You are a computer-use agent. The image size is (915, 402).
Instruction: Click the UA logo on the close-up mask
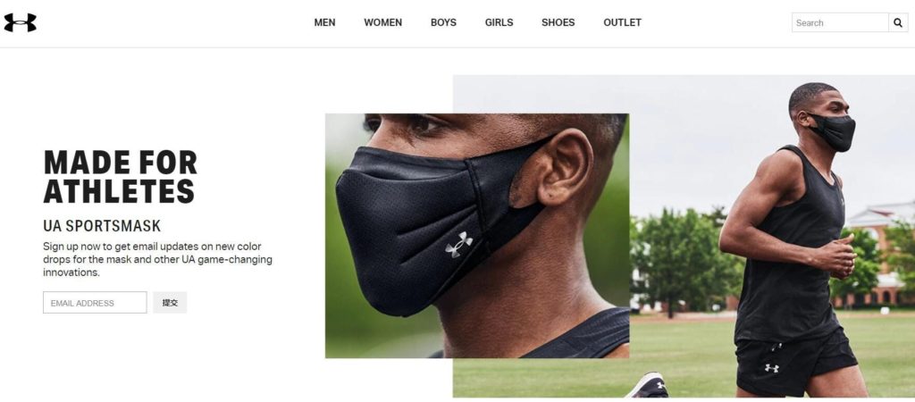[458, 244]
